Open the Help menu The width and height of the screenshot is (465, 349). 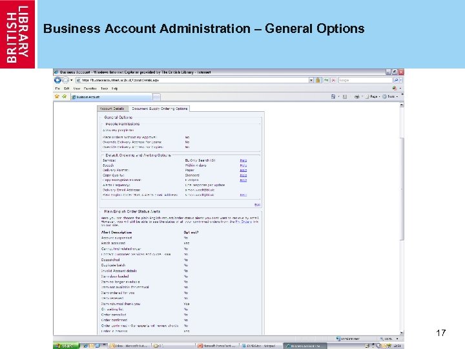(x=115, y=89)
